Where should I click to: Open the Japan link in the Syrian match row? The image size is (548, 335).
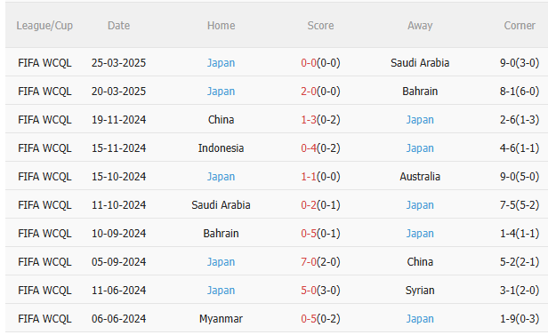[221, 291]
